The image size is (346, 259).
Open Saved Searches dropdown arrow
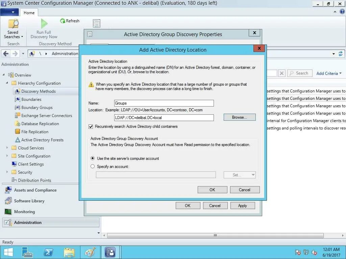pos(22,37)
